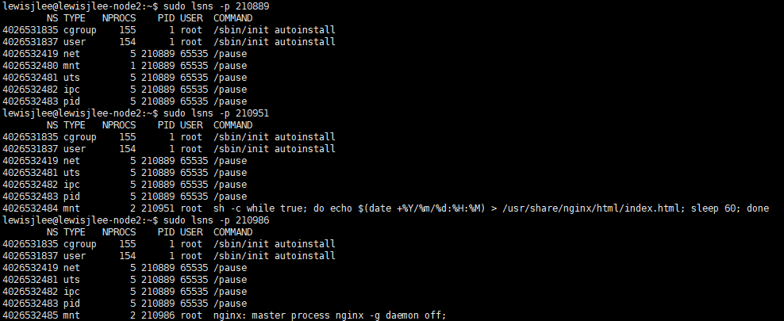Click the first command 'sudo lsns -p 210889'

pos(216,6)
